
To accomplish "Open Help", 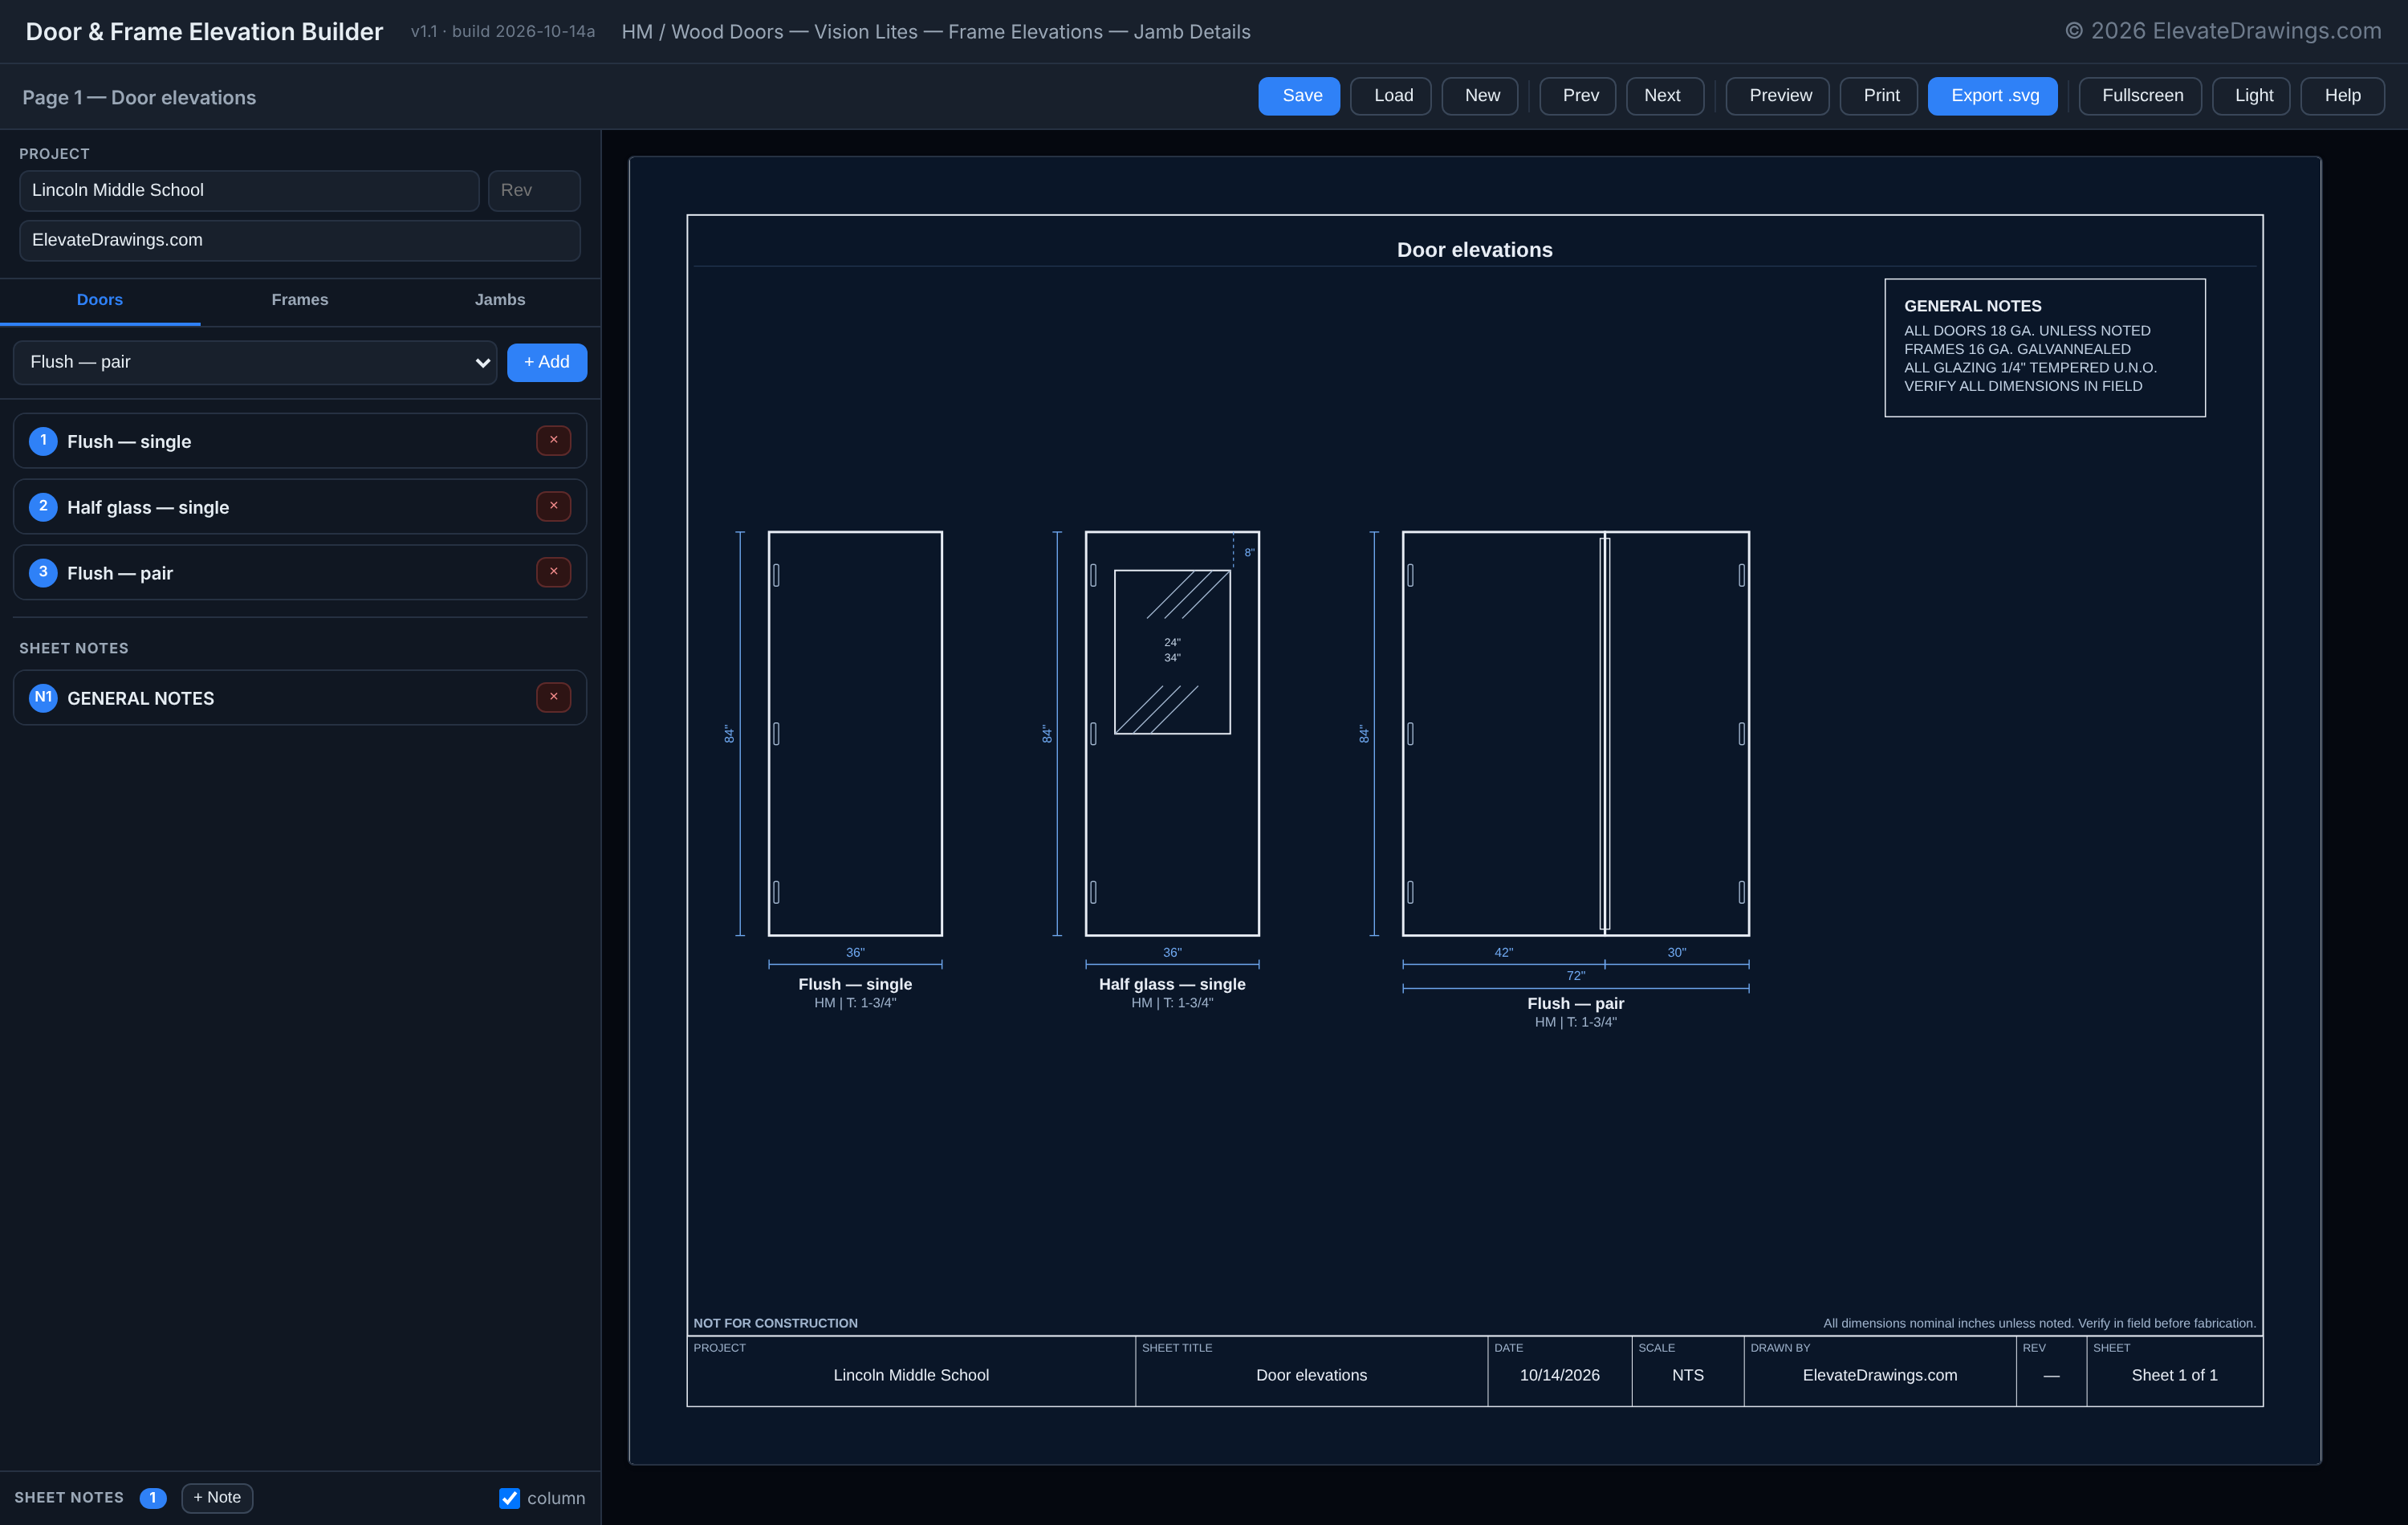I will click(2342, 96).
